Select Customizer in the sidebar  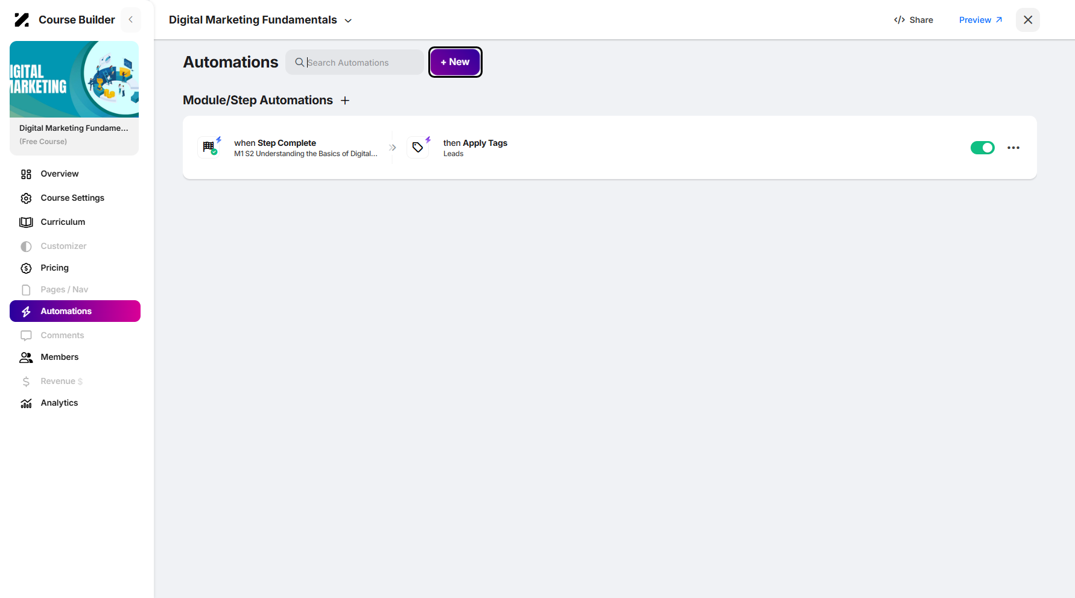coord(75,246)
